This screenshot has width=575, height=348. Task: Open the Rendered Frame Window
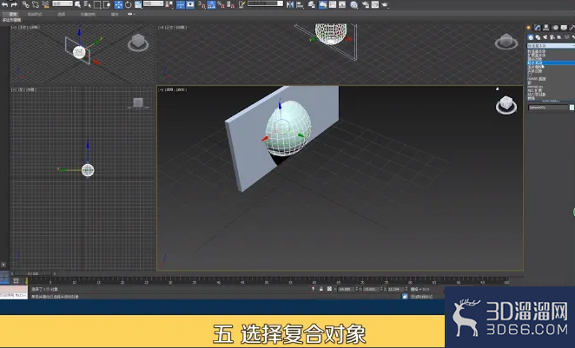pyautogui.click(x=375, y=4)
